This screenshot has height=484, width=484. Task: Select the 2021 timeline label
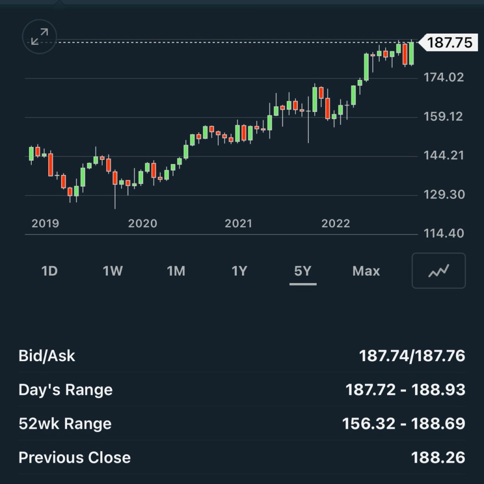coord(239,224)
